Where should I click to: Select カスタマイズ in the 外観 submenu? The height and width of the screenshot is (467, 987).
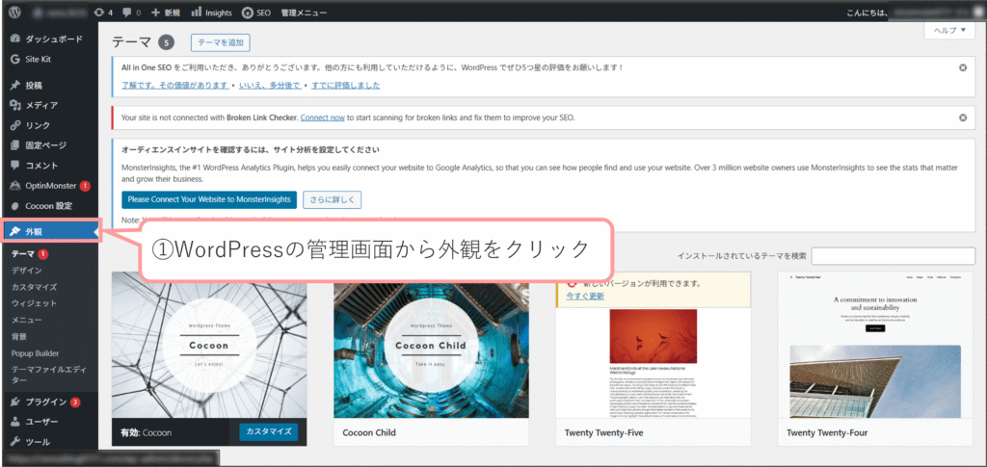click(34, 287)
